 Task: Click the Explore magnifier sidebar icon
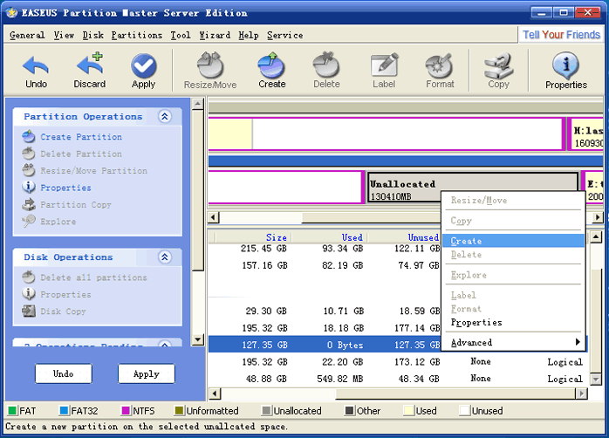[x=28, y=222]
